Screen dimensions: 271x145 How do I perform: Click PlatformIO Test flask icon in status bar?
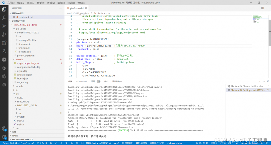72,143
